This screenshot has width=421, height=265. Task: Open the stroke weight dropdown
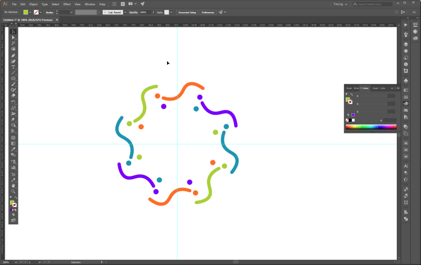coord(72,12)
